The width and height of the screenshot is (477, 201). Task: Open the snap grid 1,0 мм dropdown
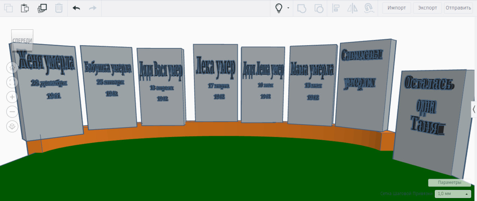pyautogui.click(x=452, y=194)
